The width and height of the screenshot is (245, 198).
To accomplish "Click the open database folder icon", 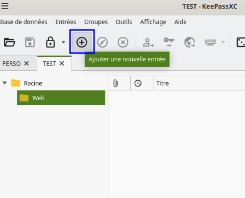I will [9, 42].
